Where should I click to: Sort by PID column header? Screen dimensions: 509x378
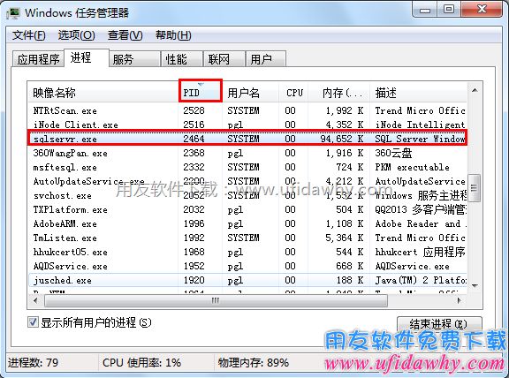pyautogui.click(x=201, y=93)
